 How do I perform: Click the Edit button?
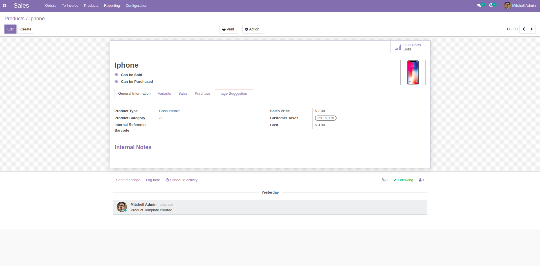pyautogui.click(x=10, y=29)
